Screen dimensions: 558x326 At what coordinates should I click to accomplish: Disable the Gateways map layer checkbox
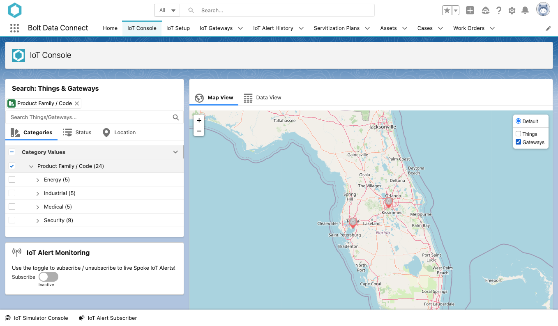click(518, 142)
